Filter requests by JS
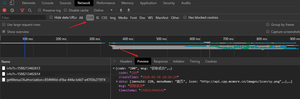 click(97, 18)
